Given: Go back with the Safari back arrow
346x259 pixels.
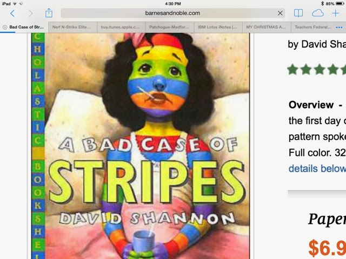Looking at the screenshot, I should 12,13.
